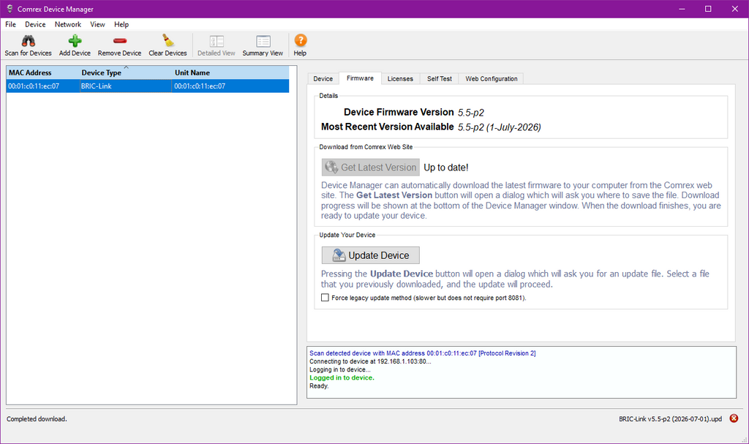The width and height of the screenshot is (749, 444).
Task: Dismiss download with red X status icon
Action: pos(734,418)
